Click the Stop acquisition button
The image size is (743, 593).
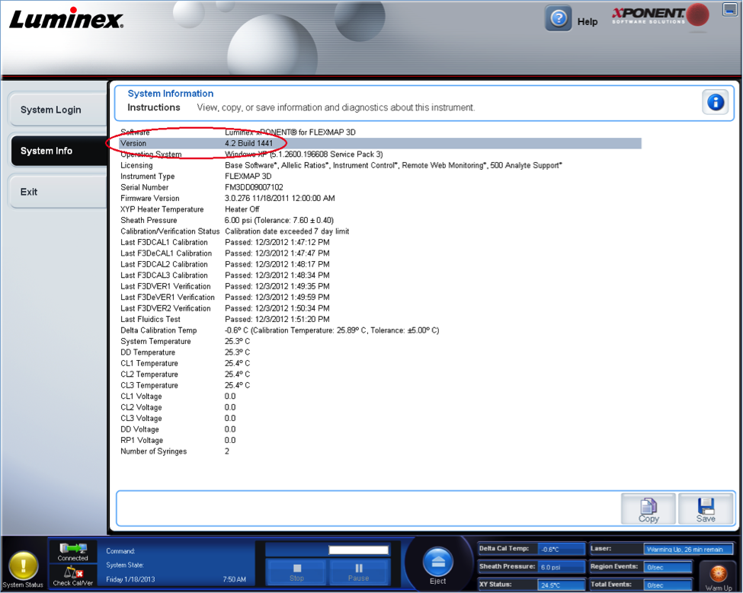click(x=296, y=572)
